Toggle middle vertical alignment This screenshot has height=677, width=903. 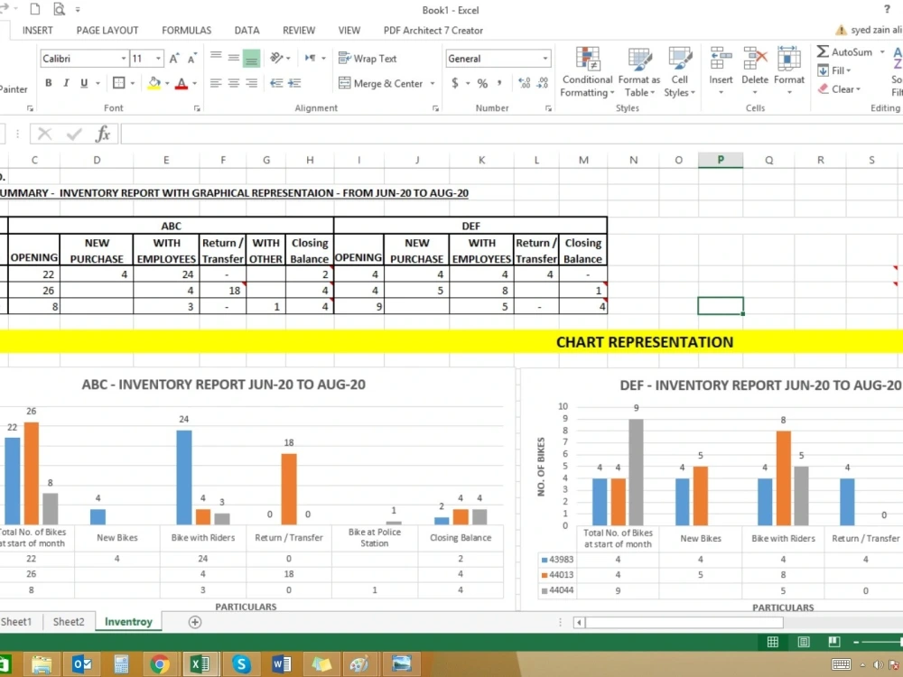tap(233, 58)
